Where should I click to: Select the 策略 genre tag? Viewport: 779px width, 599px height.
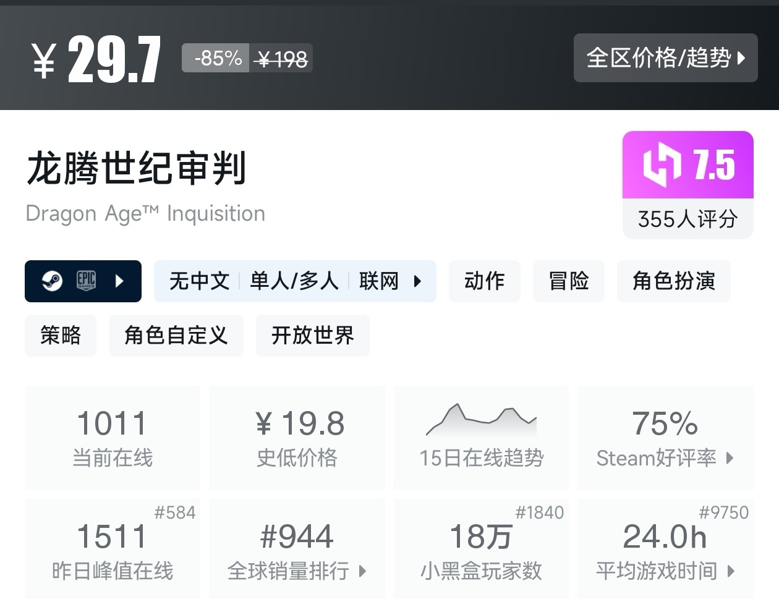61,336
